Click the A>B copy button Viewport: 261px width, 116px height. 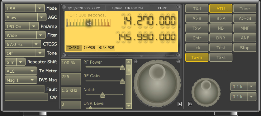click(197, 18)
